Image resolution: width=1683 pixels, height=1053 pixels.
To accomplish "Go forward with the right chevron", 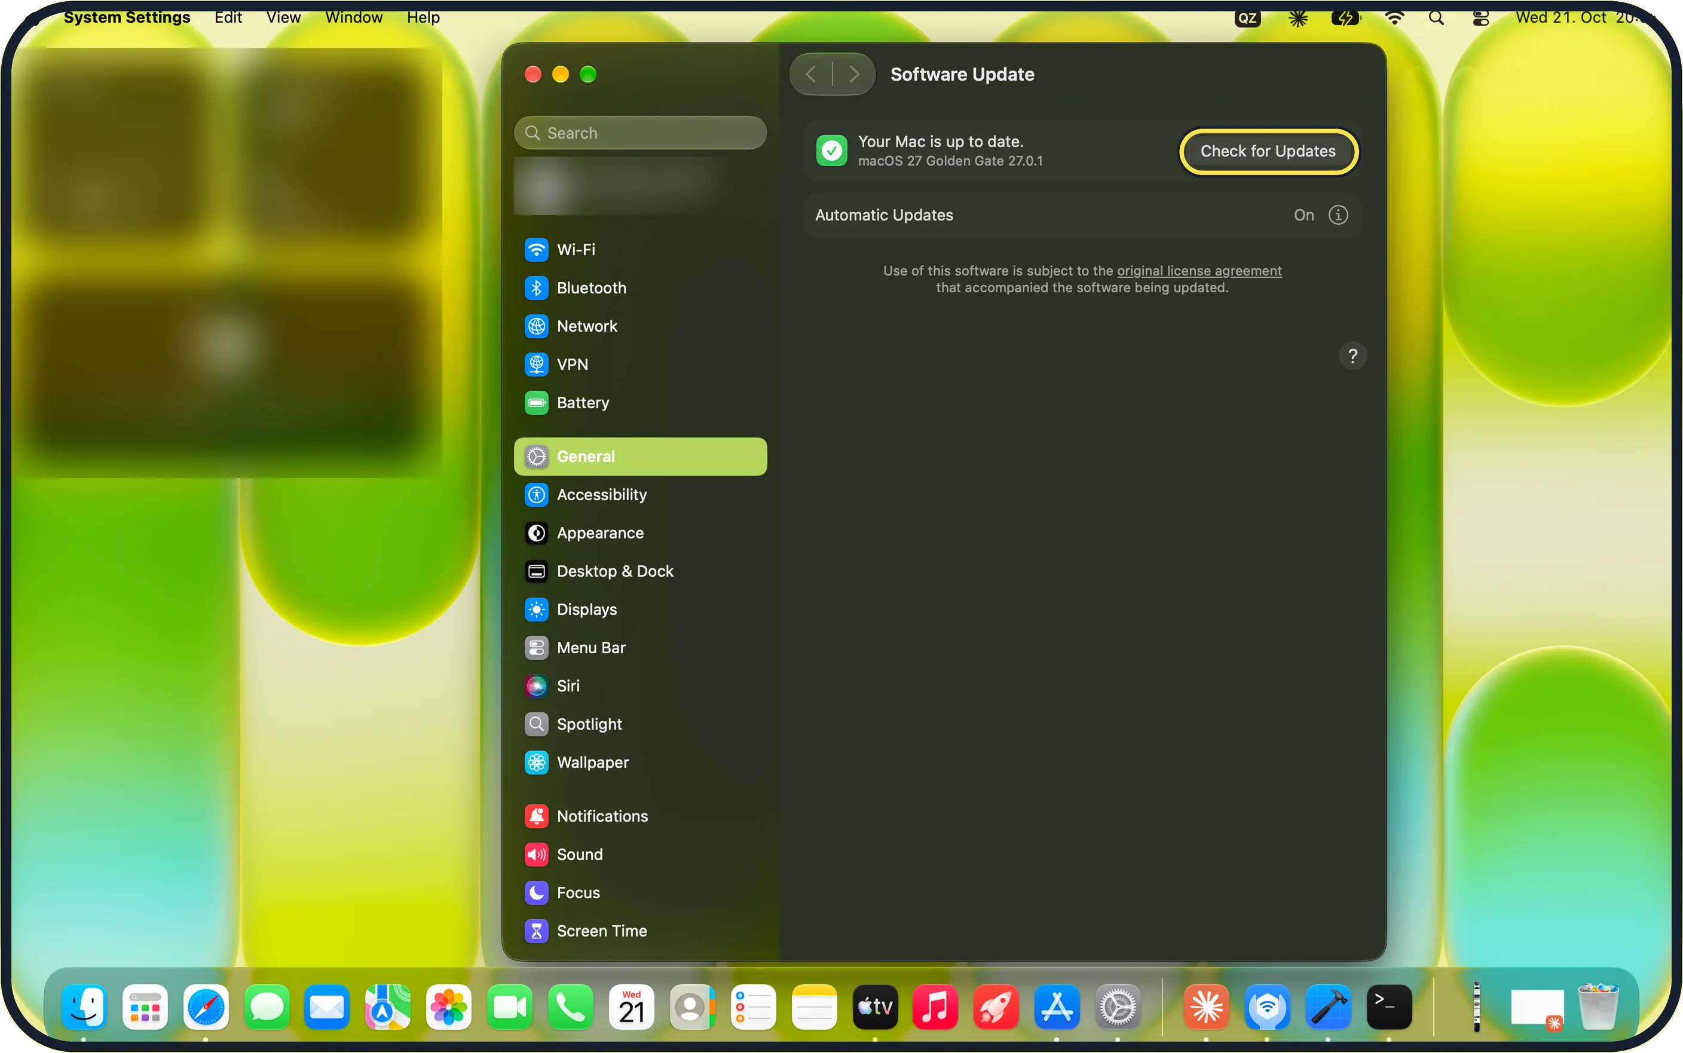I will click(853, 75).
